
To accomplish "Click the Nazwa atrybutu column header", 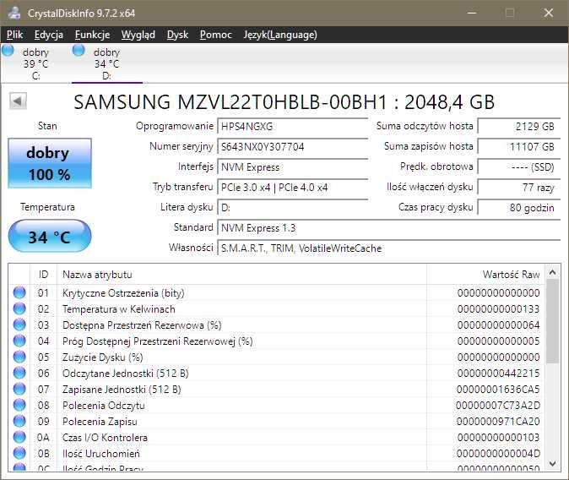I will (241, 275).
